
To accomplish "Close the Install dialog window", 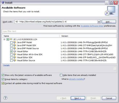I will coord(116,3).
